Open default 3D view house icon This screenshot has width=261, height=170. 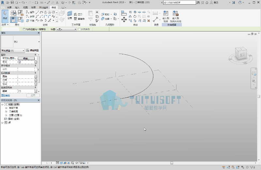(x=63, y=3)
